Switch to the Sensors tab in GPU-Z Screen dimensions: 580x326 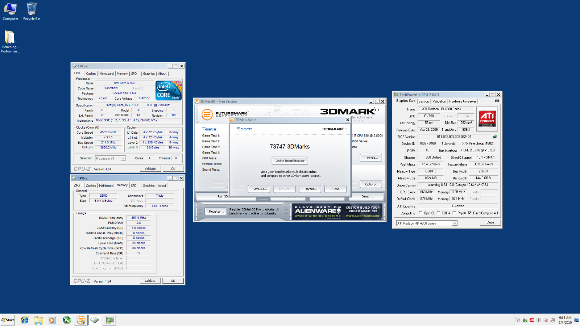(424, 101)
